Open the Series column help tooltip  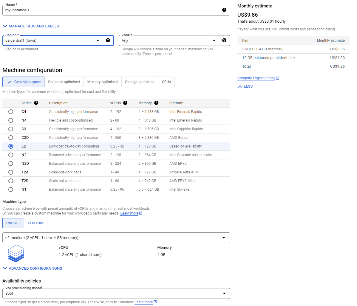36,103
